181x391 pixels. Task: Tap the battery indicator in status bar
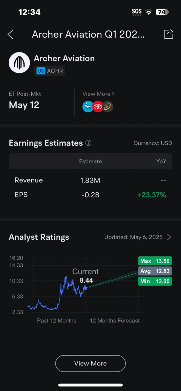(x=162, y=12)
